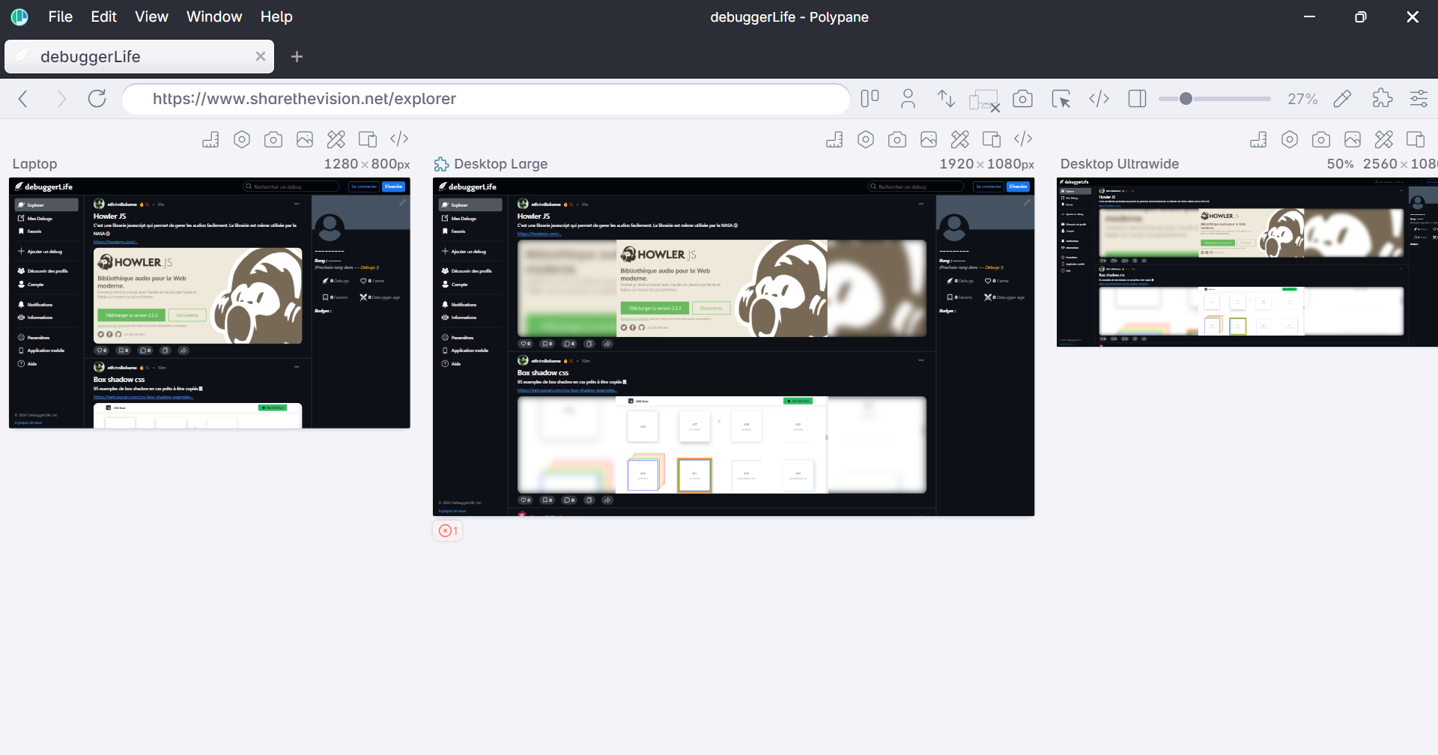Open device emulation for Desktop Large pane
This screenshot has width=1438, height=755.
pyautogui.click(x=992, y=139)
